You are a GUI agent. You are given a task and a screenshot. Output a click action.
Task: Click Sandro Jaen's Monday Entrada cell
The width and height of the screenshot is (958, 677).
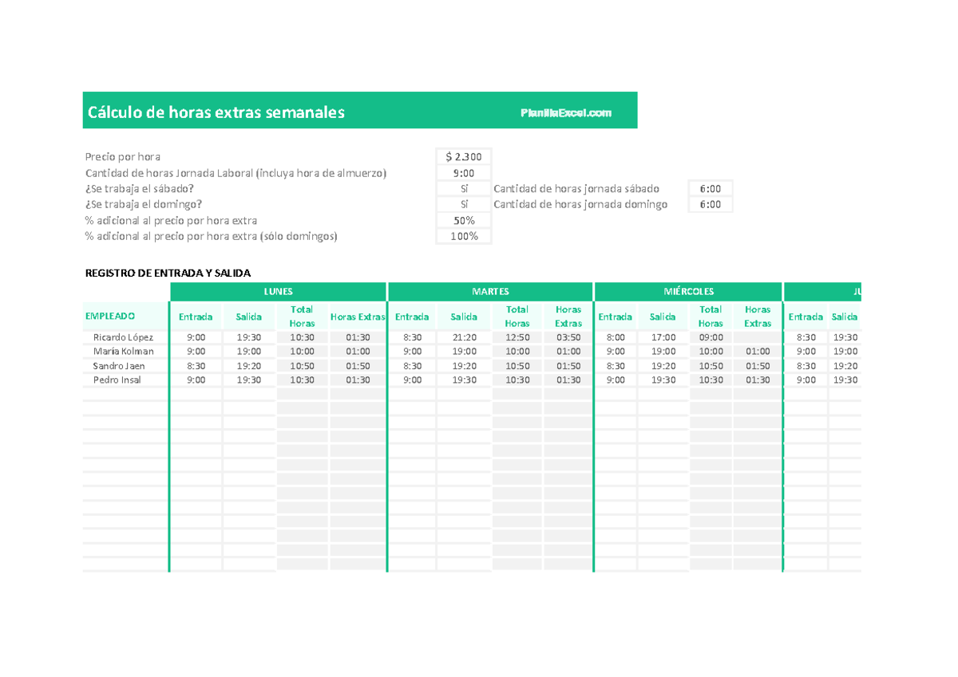(x=196, y=365)
